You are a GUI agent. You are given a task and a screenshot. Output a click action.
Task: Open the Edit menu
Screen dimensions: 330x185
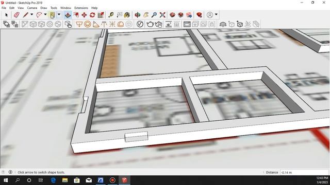tap(12, 8)
